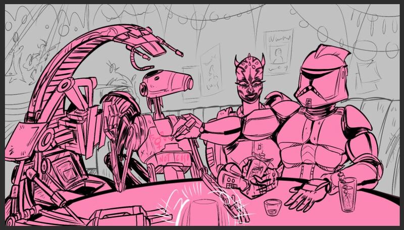Click the small shot glass on the table
404x230 pixels.
273,207
